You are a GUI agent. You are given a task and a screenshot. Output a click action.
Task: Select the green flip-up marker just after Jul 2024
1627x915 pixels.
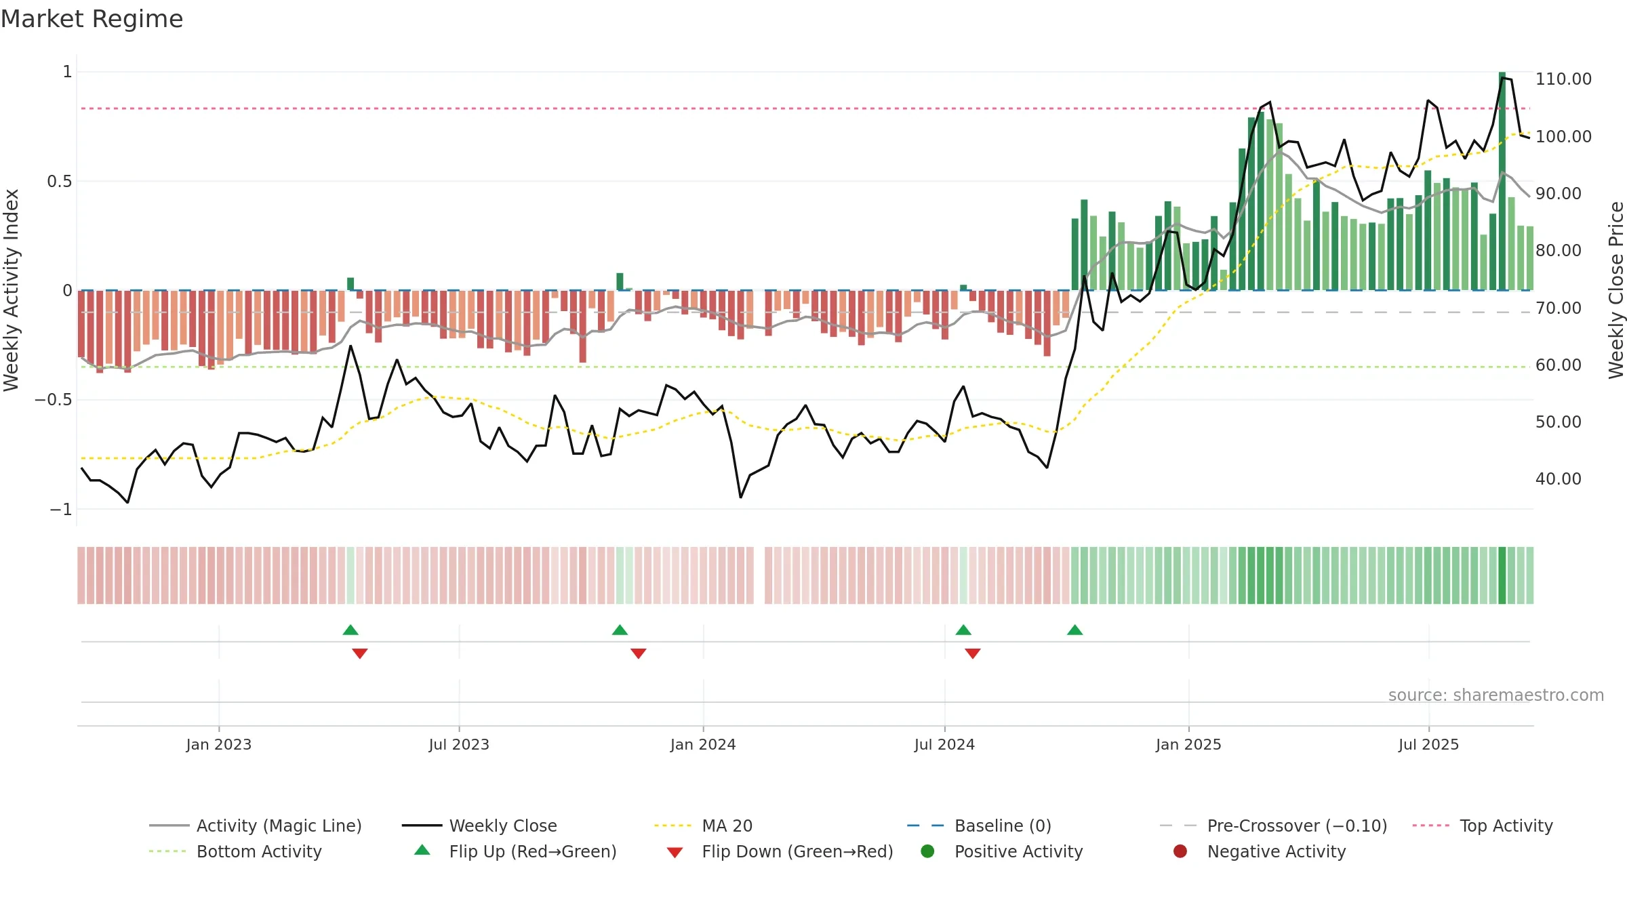(x=963, y=630)
